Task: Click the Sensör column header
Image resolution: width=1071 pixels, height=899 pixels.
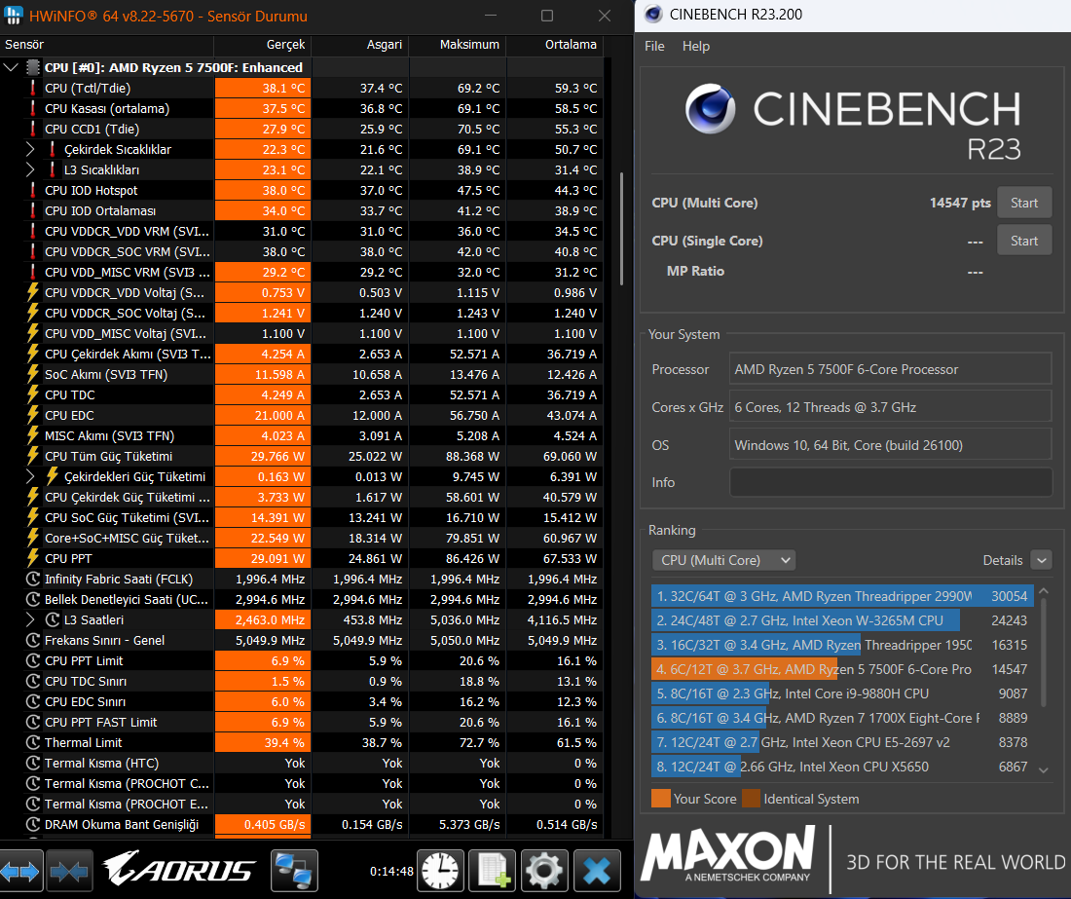Action: click(107, 45)
